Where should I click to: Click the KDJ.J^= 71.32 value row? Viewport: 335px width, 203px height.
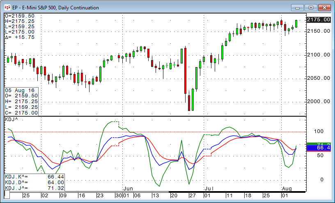[34, 188]
